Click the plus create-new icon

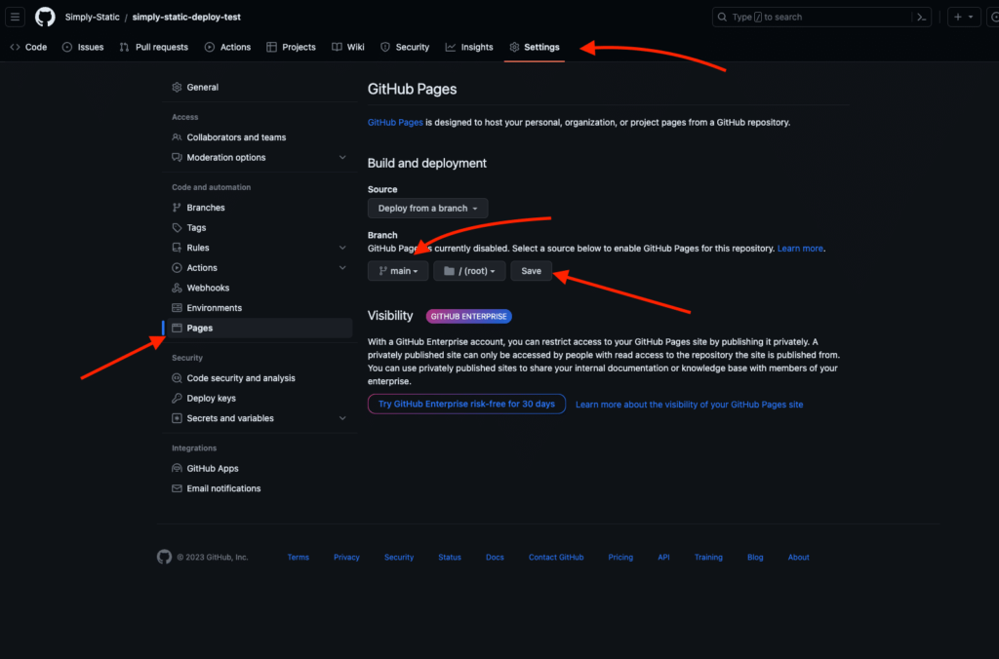958,18
